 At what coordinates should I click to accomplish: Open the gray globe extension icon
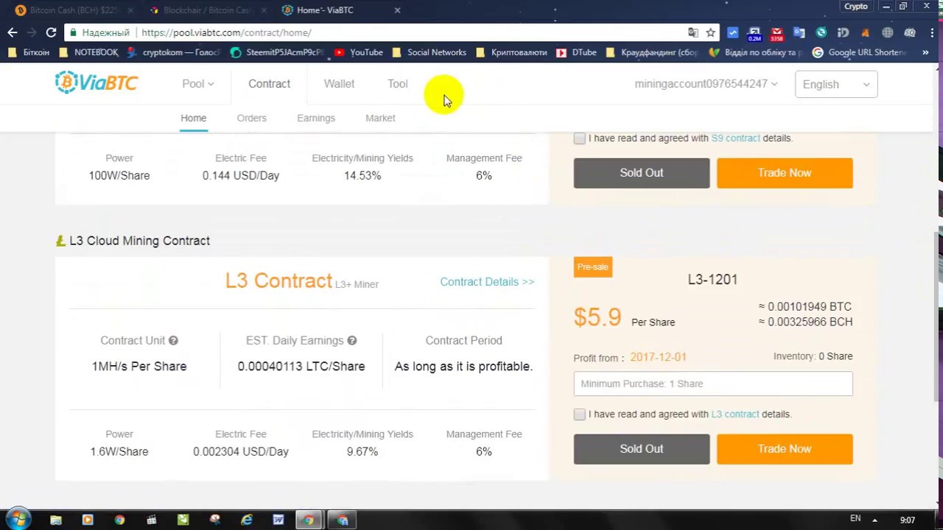[888, 32]
